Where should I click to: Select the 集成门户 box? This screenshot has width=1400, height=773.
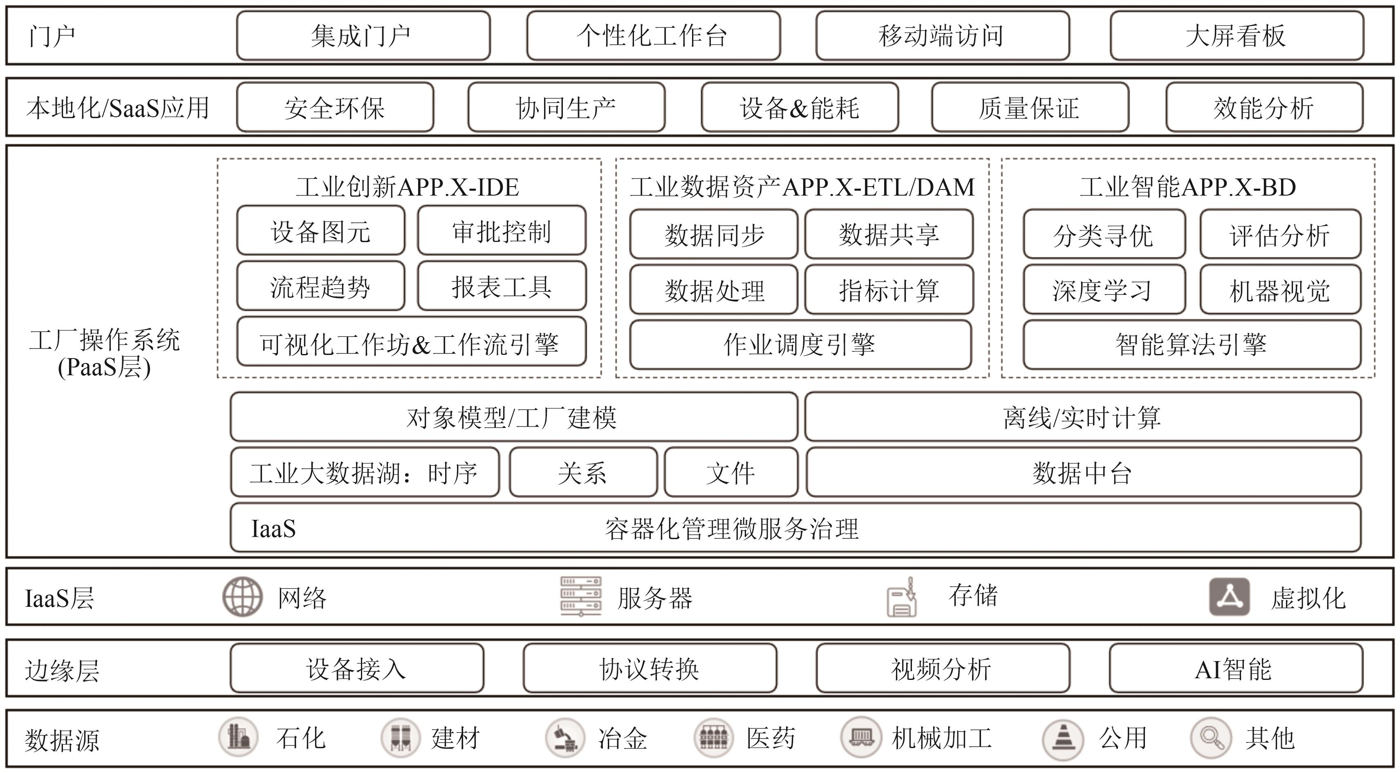click(x=363, y=36)
